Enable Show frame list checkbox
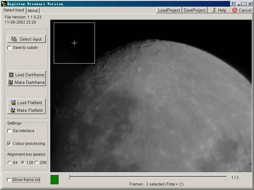The image size is (254, 190). coord(9,180)
